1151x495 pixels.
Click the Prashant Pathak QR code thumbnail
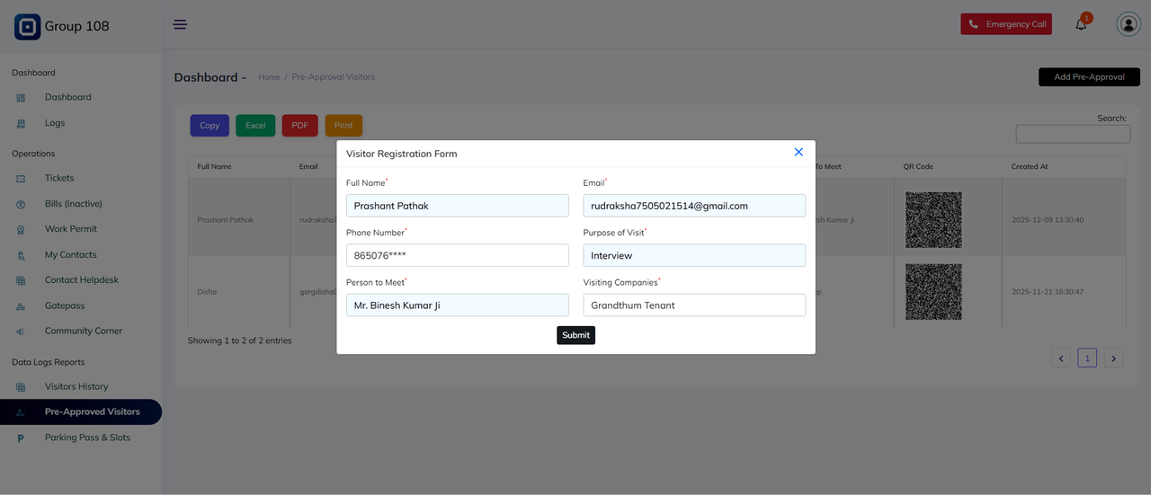933,220
